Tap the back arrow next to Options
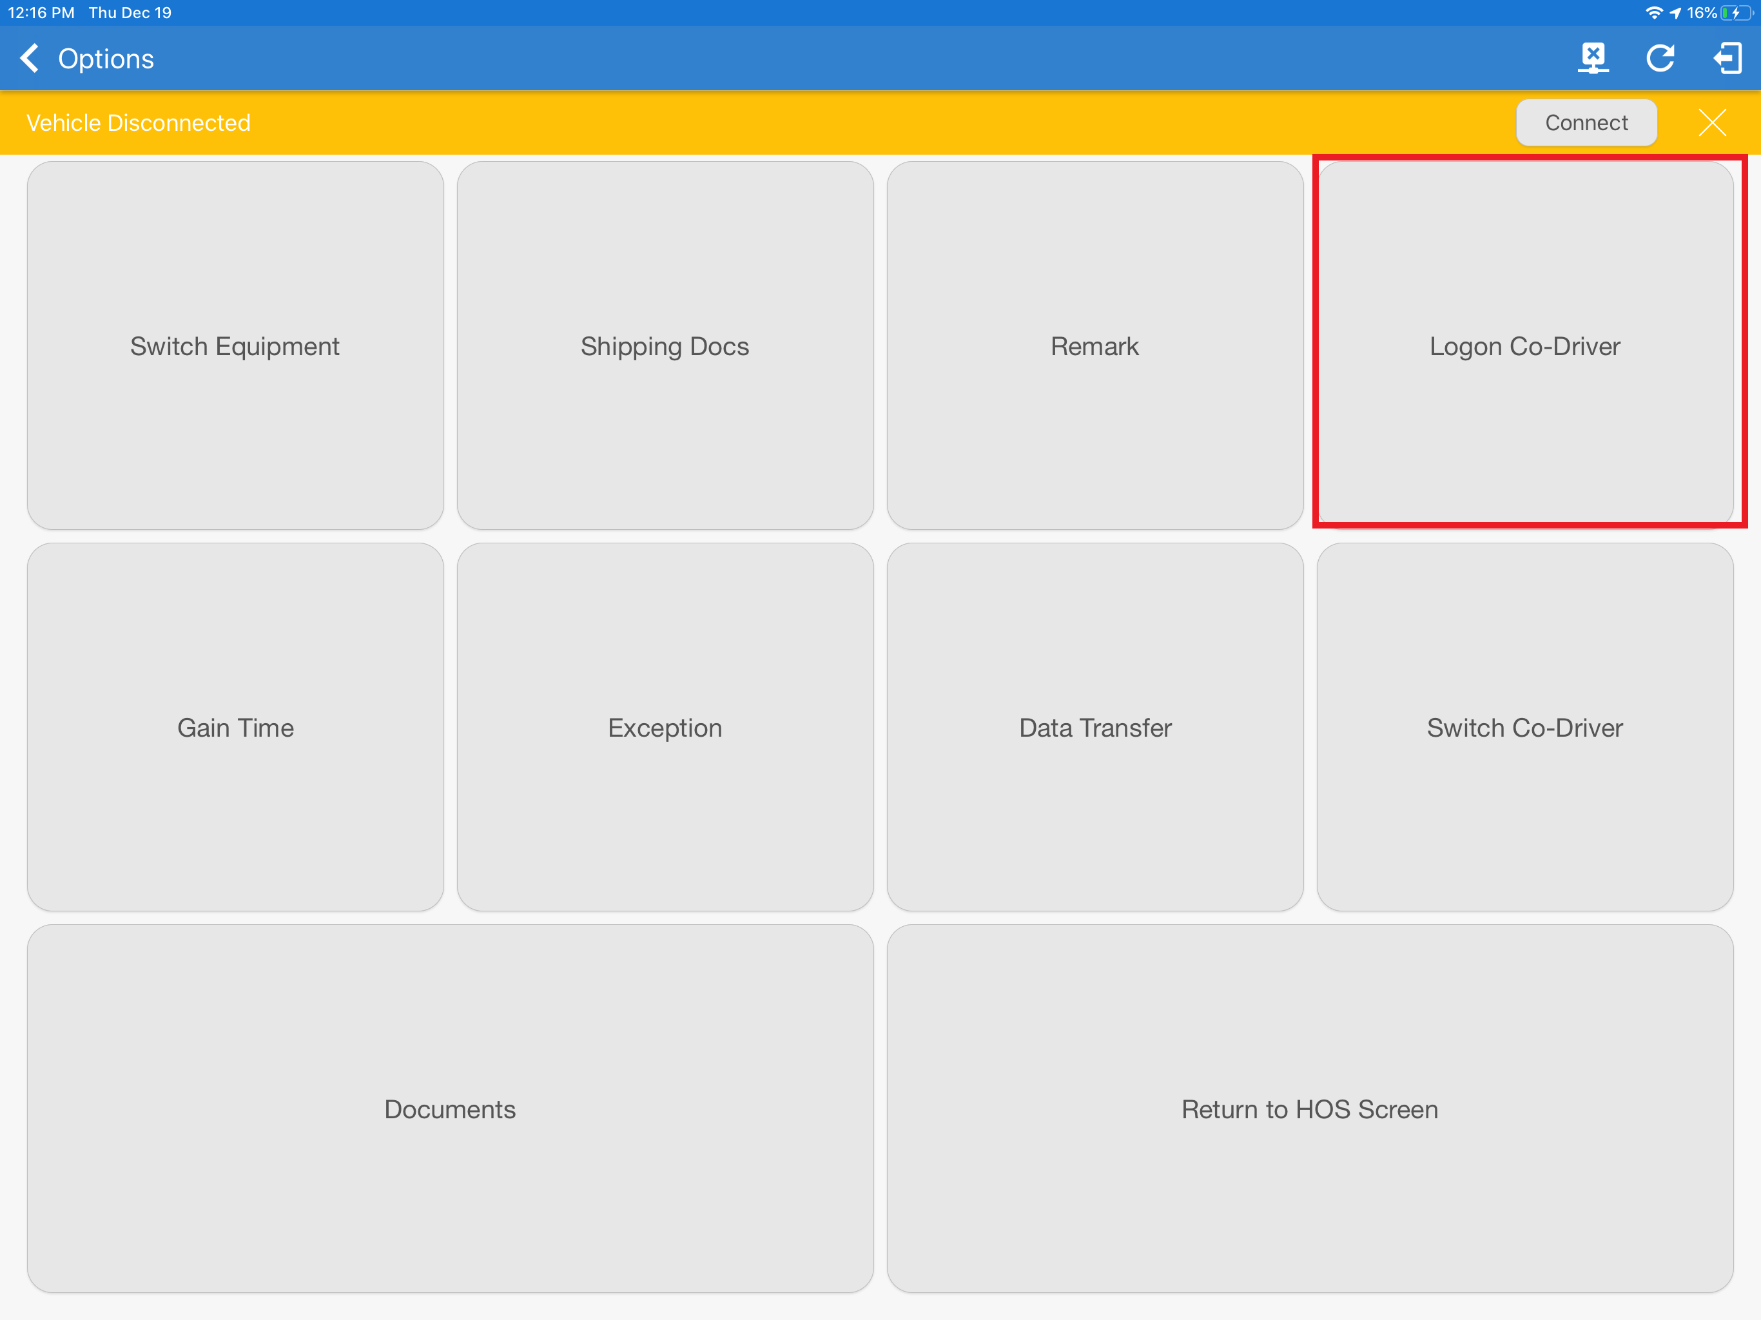 [30, 58]
